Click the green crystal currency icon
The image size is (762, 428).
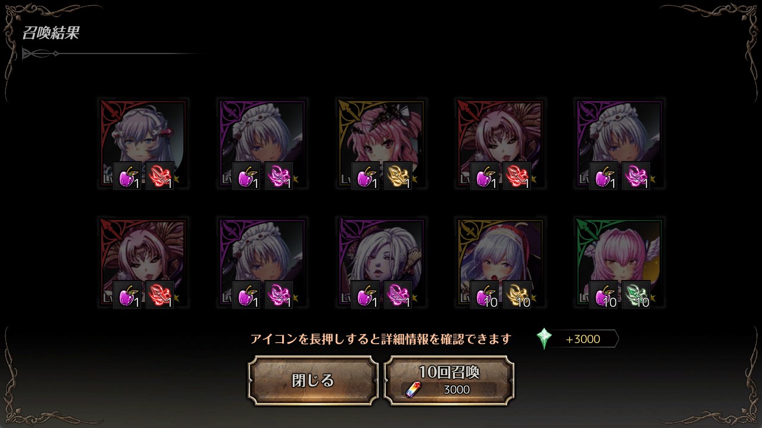pos(544,339)
